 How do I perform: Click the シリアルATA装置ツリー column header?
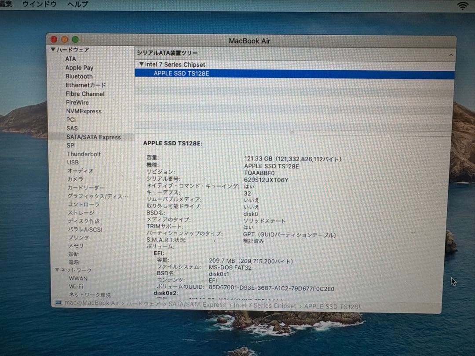click(x=167, y=53)
